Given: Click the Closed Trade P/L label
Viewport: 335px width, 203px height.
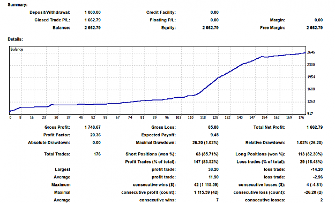Looking at the screenshot, I should pyautogui.click(x=53, y=20).
